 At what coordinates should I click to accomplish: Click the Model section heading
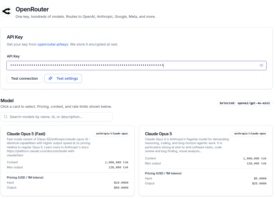[x=7, y=101]
